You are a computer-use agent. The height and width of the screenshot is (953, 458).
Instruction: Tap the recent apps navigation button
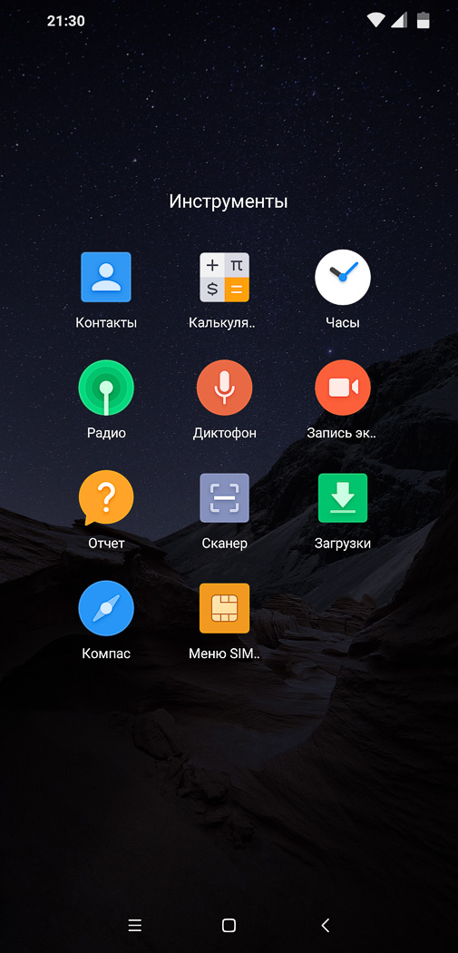pyautogui.click(x=135, y=925)
